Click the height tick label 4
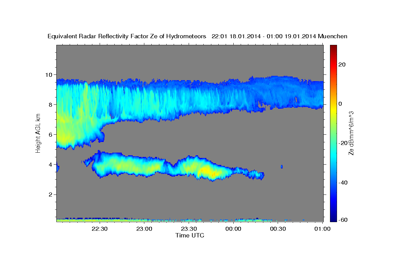The height and width of the screenshot is (266, 400). click(51, 164)
